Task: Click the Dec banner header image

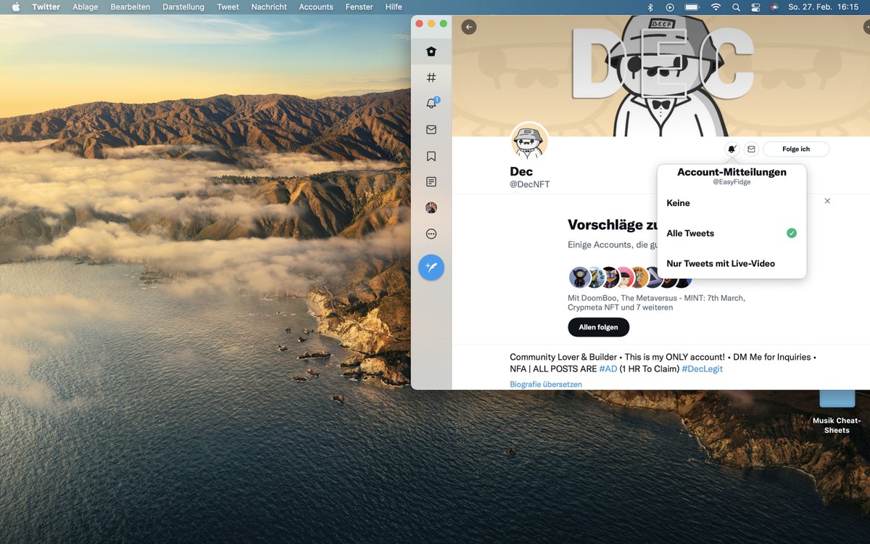Action: pos(660,75)
